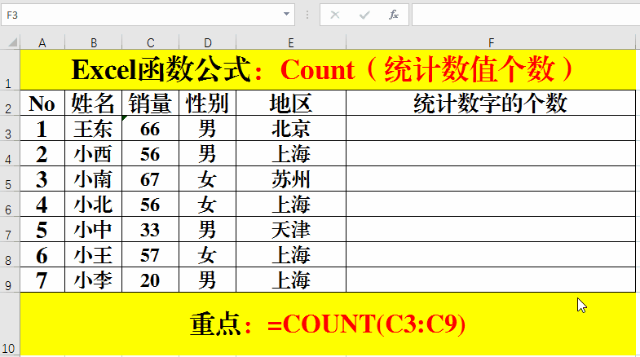Click the name cell '小中'
The width and height of the screenshot is (640, 357).
tap(94, 229)
